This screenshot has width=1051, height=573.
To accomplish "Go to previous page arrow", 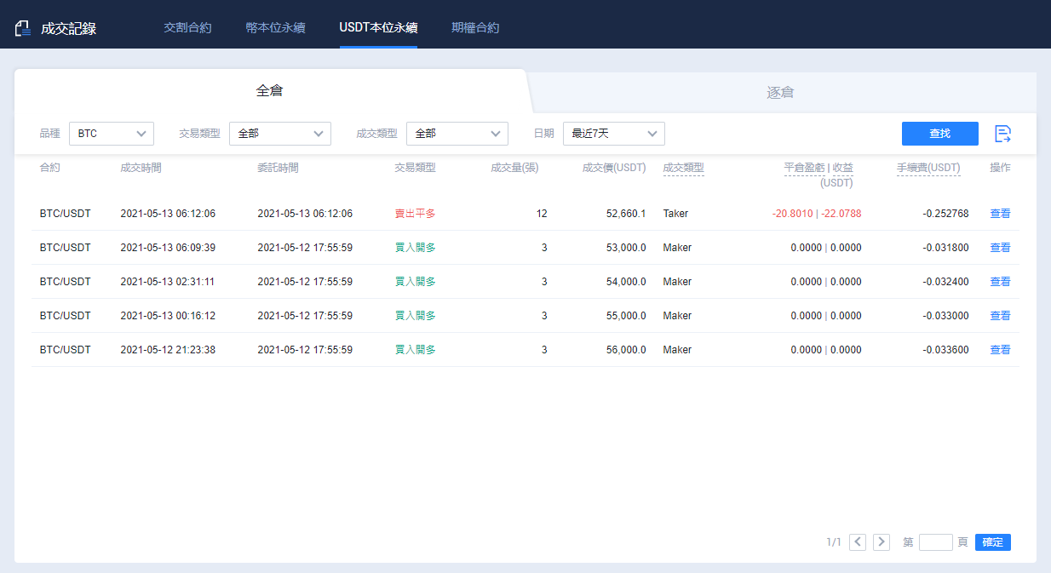I will pyautogui.click(x=858, y=542).
